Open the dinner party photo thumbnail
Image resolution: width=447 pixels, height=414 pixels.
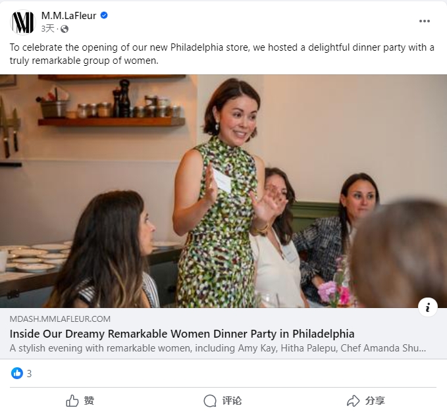click(224, 191)
